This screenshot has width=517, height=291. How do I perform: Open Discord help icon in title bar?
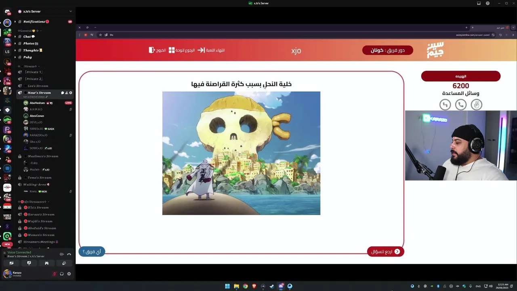[488, 3]
